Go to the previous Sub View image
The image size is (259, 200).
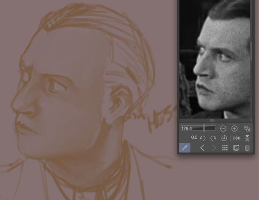tap(202, 148)
